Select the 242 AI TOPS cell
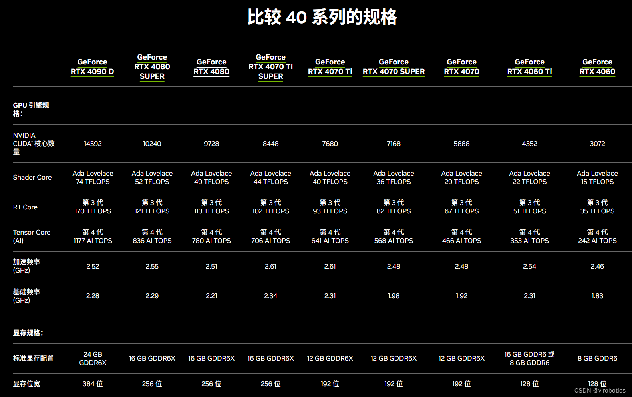This screenshot has height=397, width=632. coord(598,237)
